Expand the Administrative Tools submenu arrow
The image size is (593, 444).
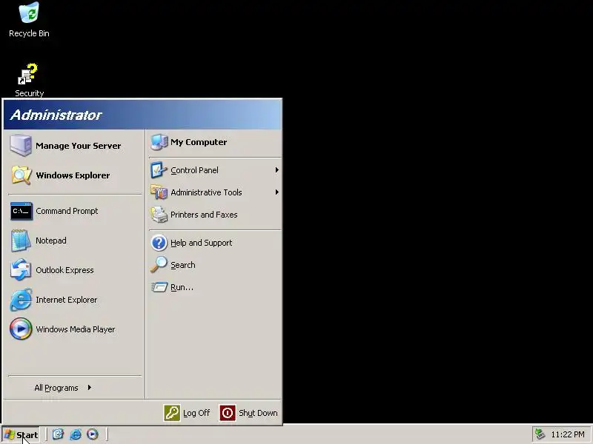click(276, 192)
